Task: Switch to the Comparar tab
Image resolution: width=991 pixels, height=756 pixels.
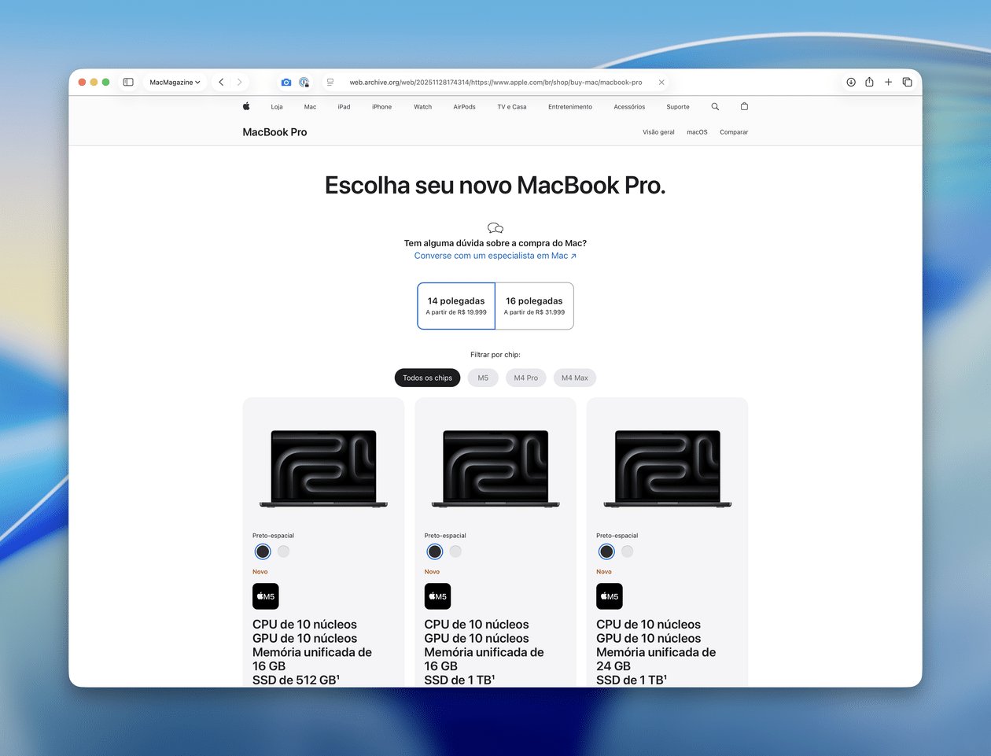Action: pos(733,132)
